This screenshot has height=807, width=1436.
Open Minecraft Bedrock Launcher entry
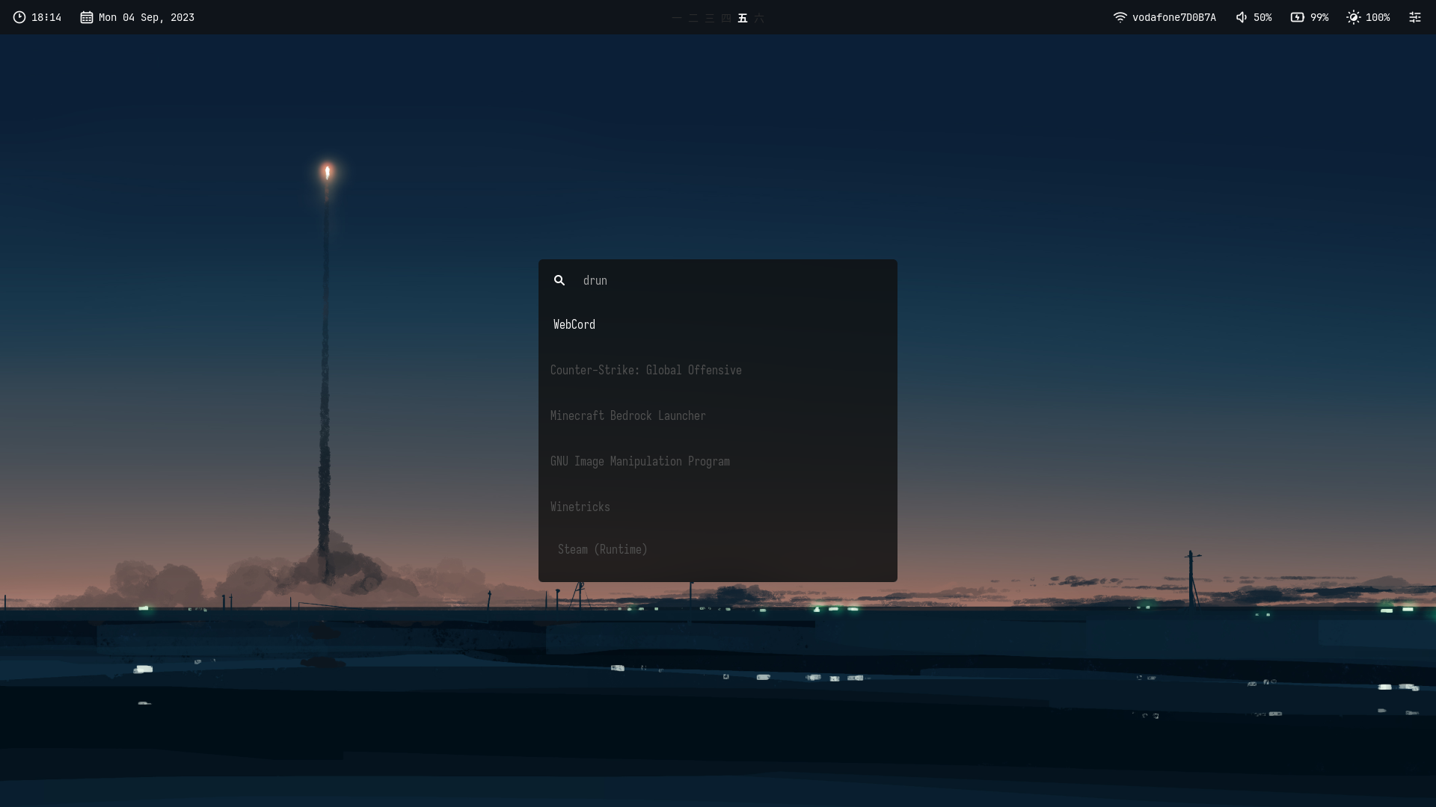tap(628, 415)
